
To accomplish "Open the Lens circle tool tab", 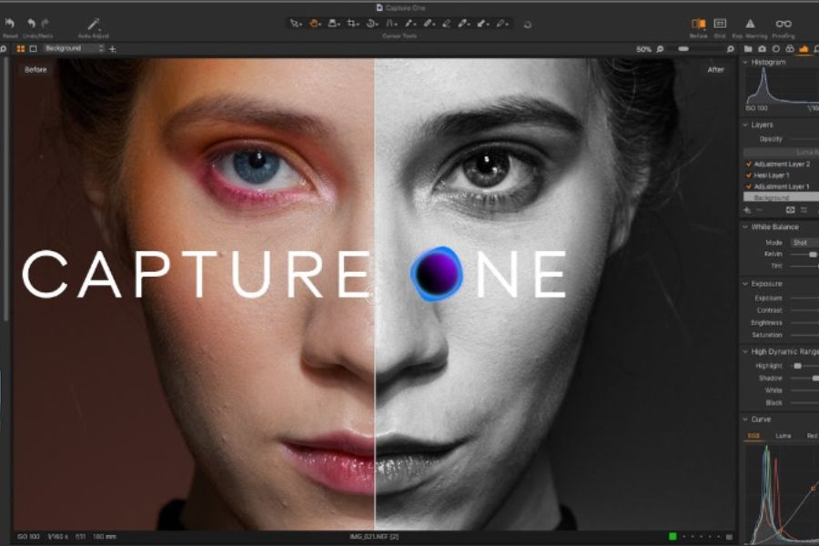I will pyautogui.click(x=775, y=49).
